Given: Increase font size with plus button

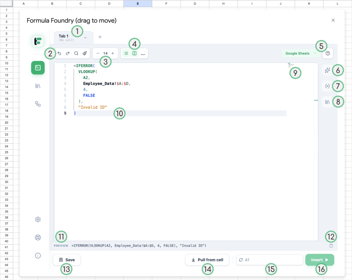Looking at the screenshot, I should [113, 53].
